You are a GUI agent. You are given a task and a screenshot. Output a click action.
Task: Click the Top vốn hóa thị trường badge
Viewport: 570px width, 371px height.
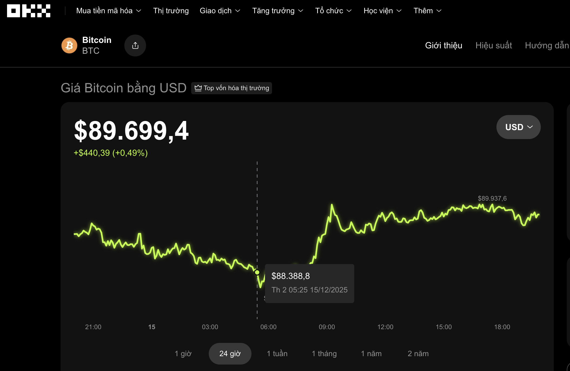click(x=231, y=88)
